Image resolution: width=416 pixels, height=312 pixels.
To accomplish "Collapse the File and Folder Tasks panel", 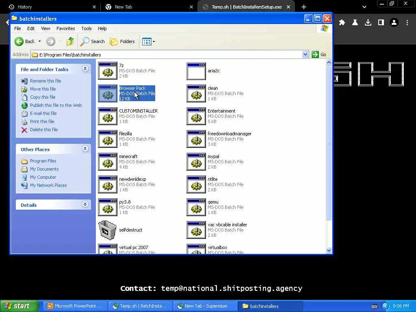I will [85, 69].
